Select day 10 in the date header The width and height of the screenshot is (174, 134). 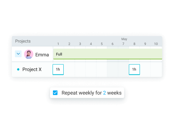pyautogui.click(x=156, y=44)
